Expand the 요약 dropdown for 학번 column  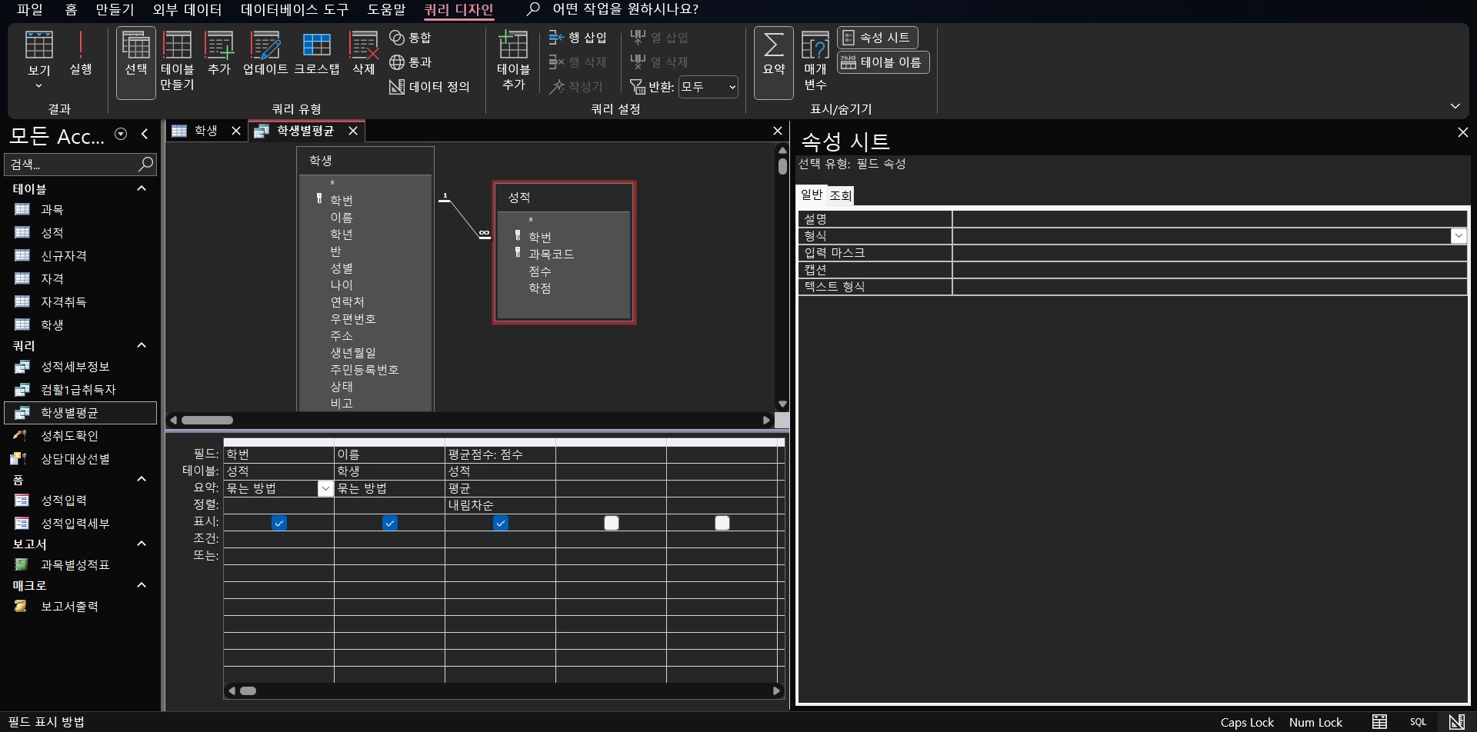tap(325, 488)
